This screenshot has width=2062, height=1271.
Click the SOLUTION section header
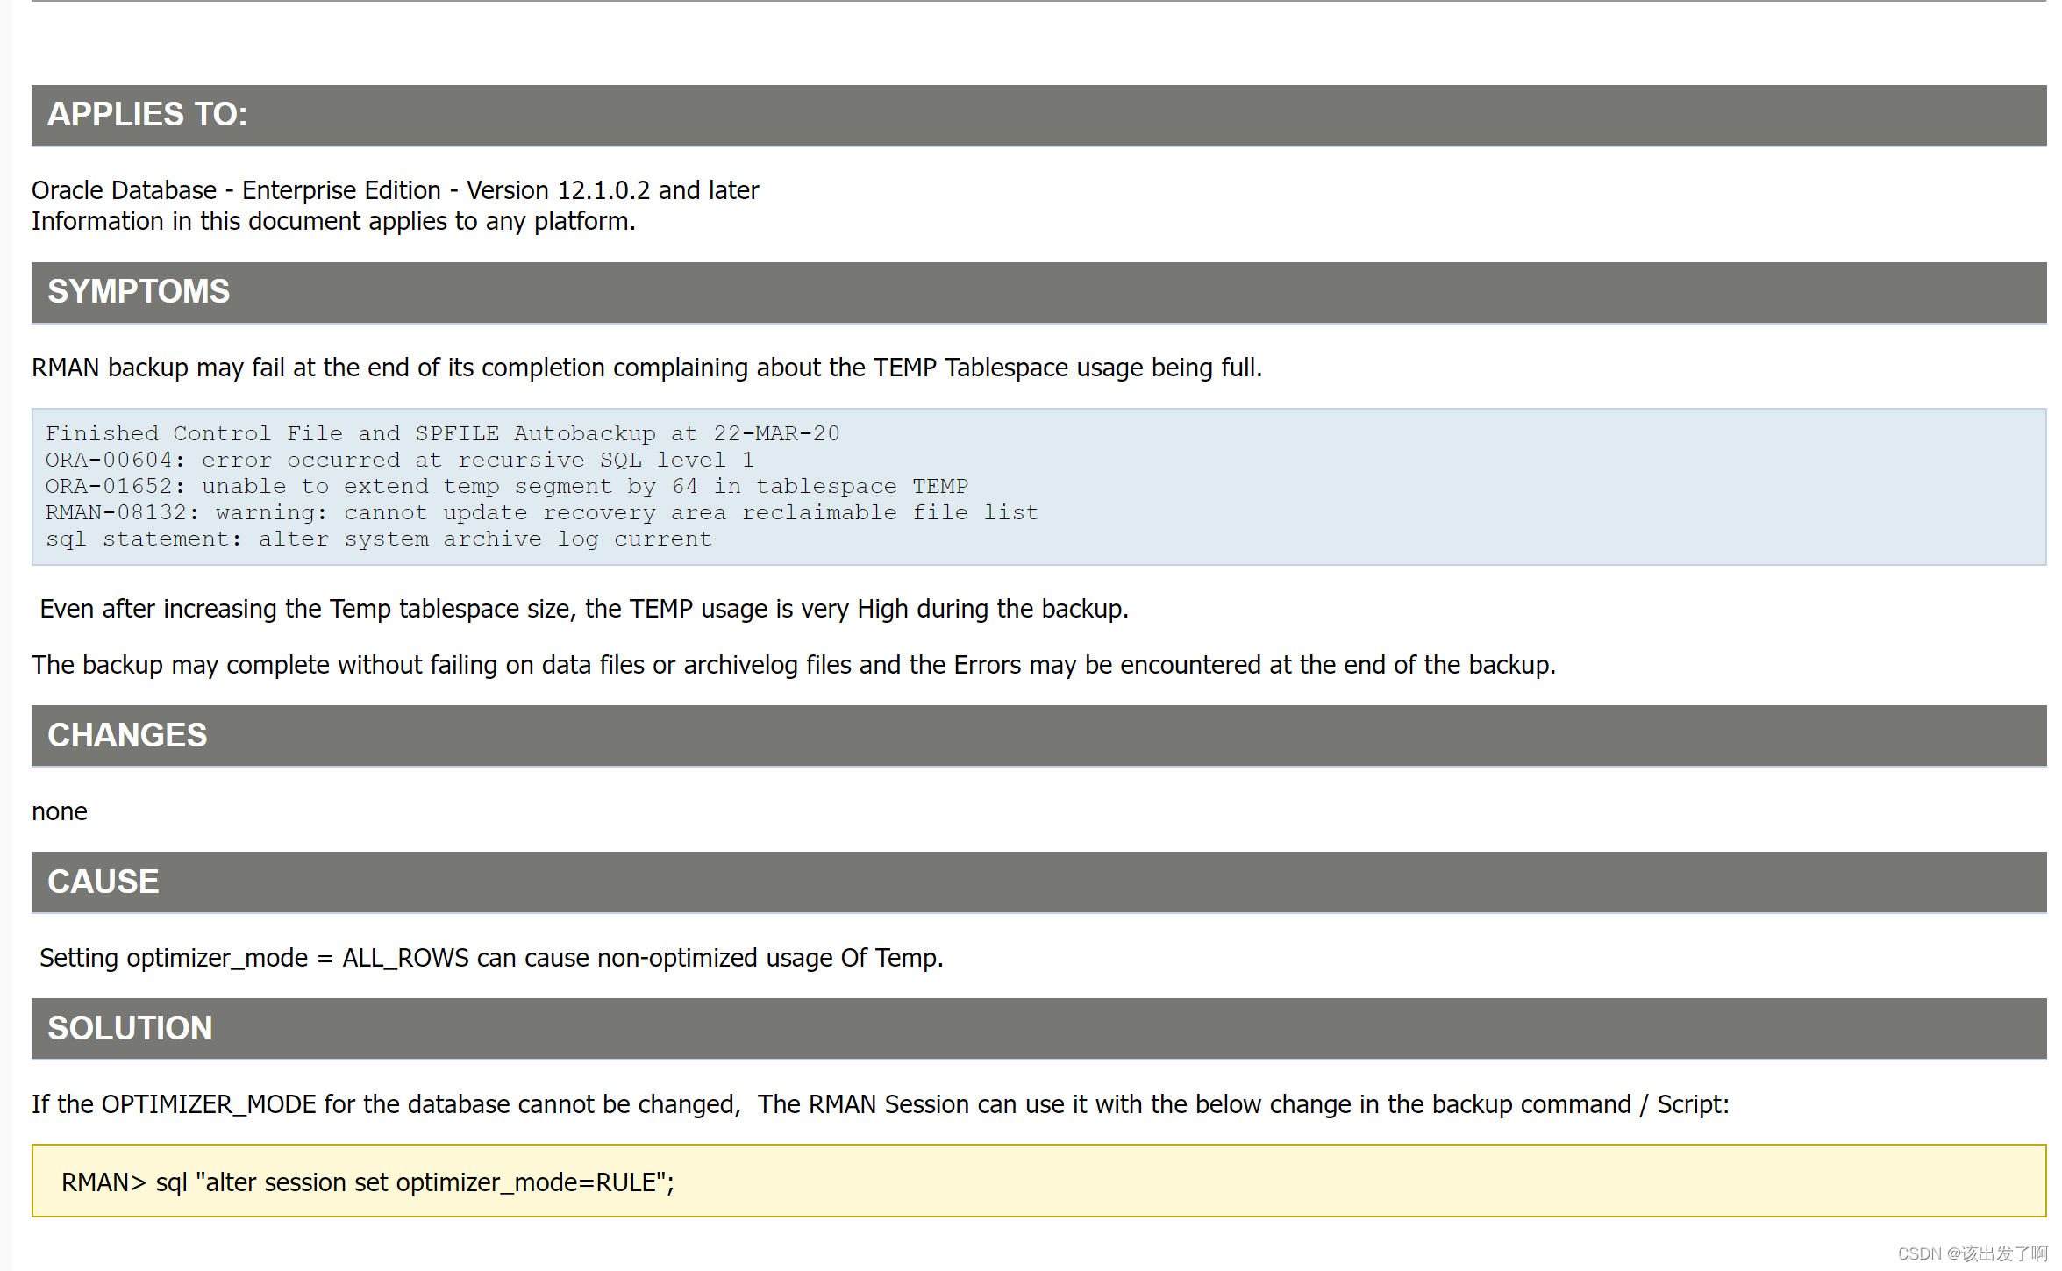click(1038, 1028)
